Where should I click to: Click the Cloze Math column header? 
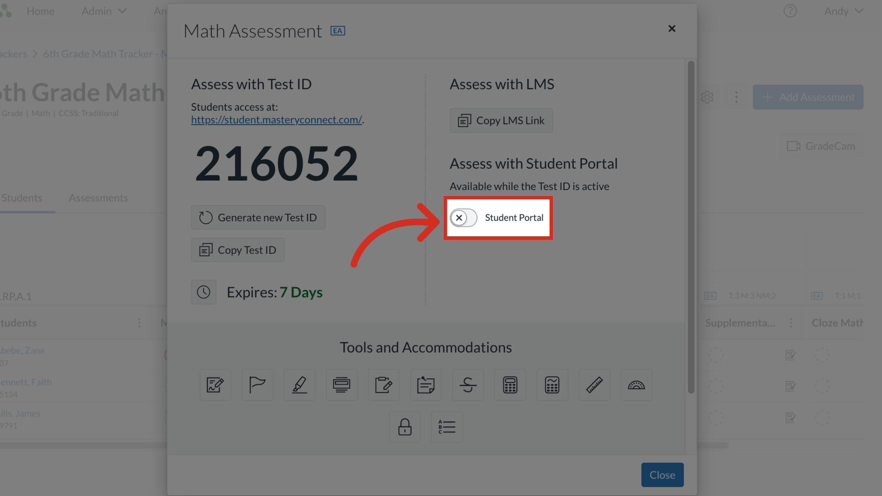point(837,323)
